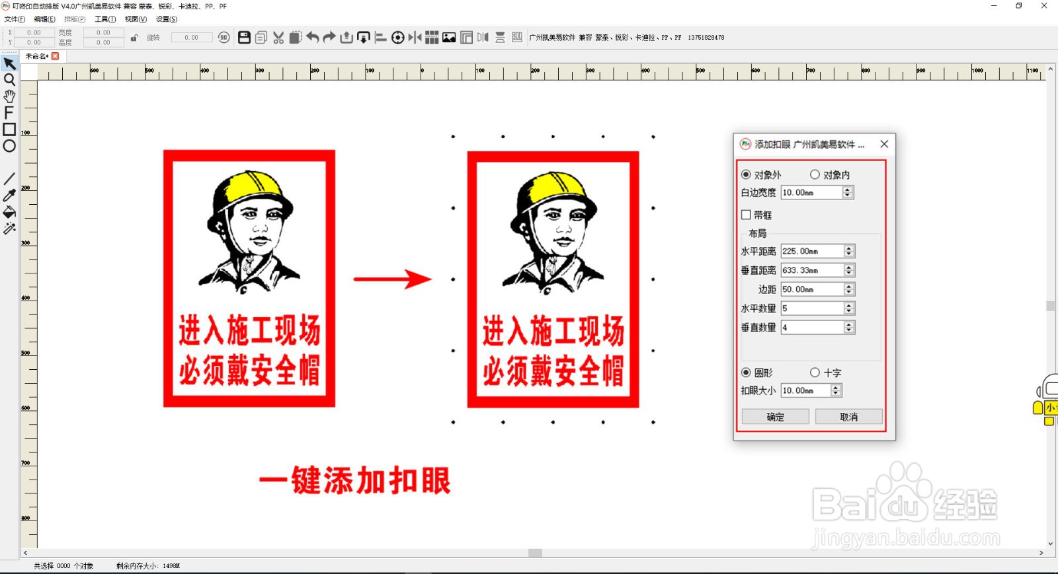
Task: Select the text F tool
Action: point(9,113)
